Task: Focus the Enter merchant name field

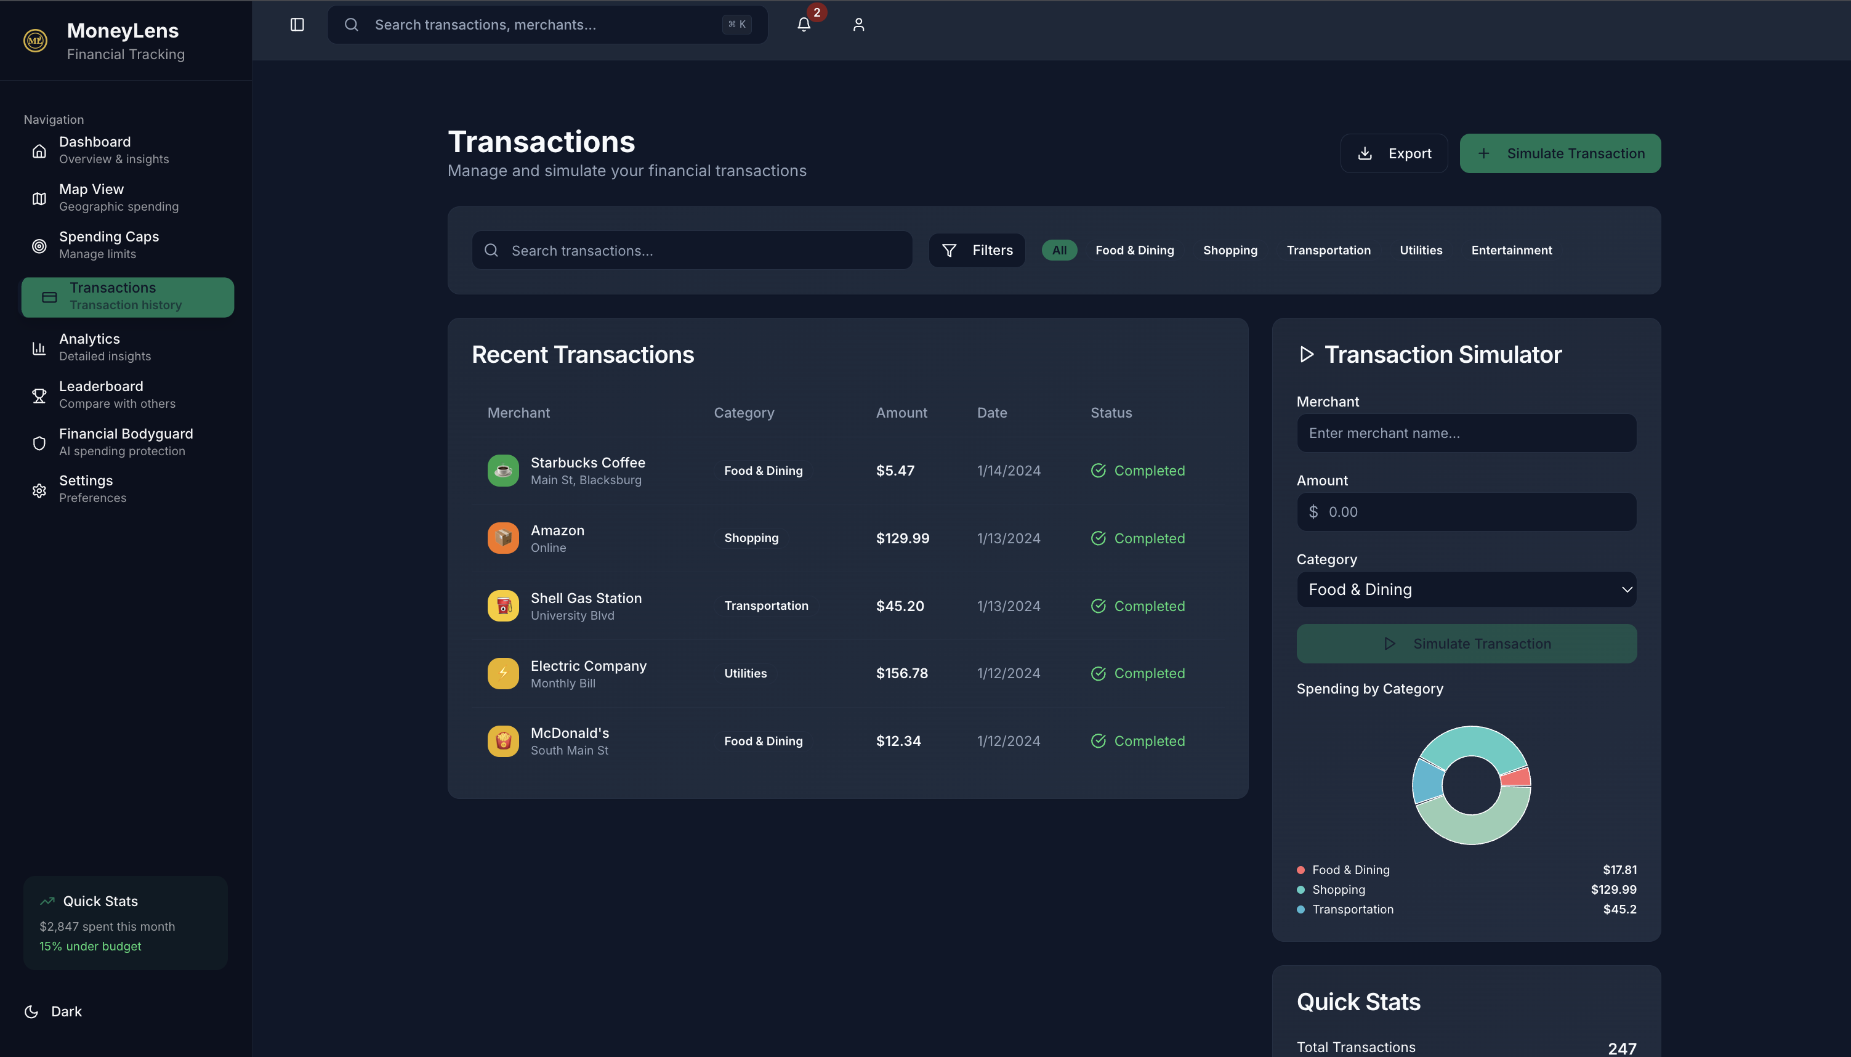Action: pyautogui.click(x=1466, y=432)
